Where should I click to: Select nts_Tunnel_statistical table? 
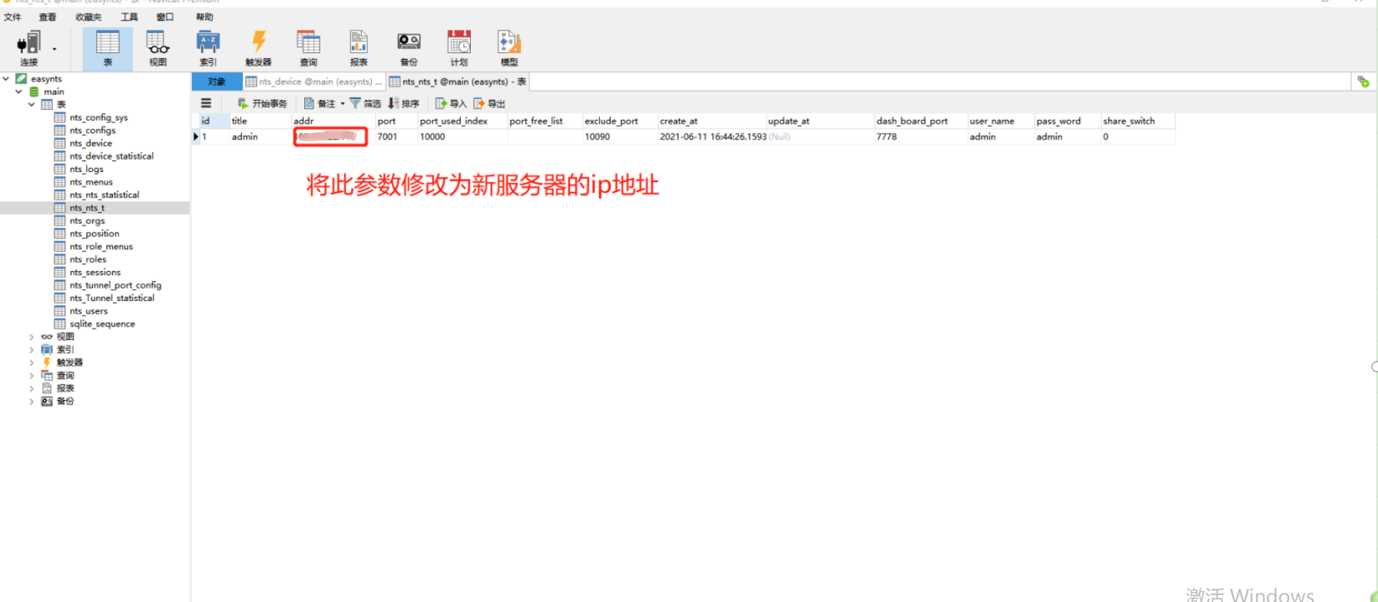pyautogui.click(x=111, y=298)
